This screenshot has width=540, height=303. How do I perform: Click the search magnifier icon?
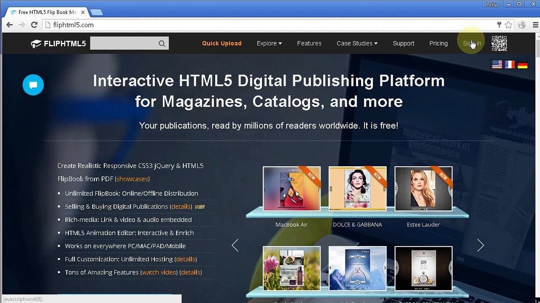(x=162, y=43)
